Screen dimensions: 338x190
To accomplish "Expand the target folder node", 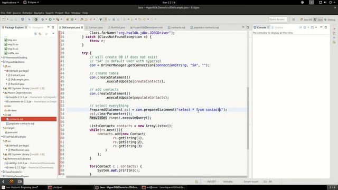I will tap(4, 128).
